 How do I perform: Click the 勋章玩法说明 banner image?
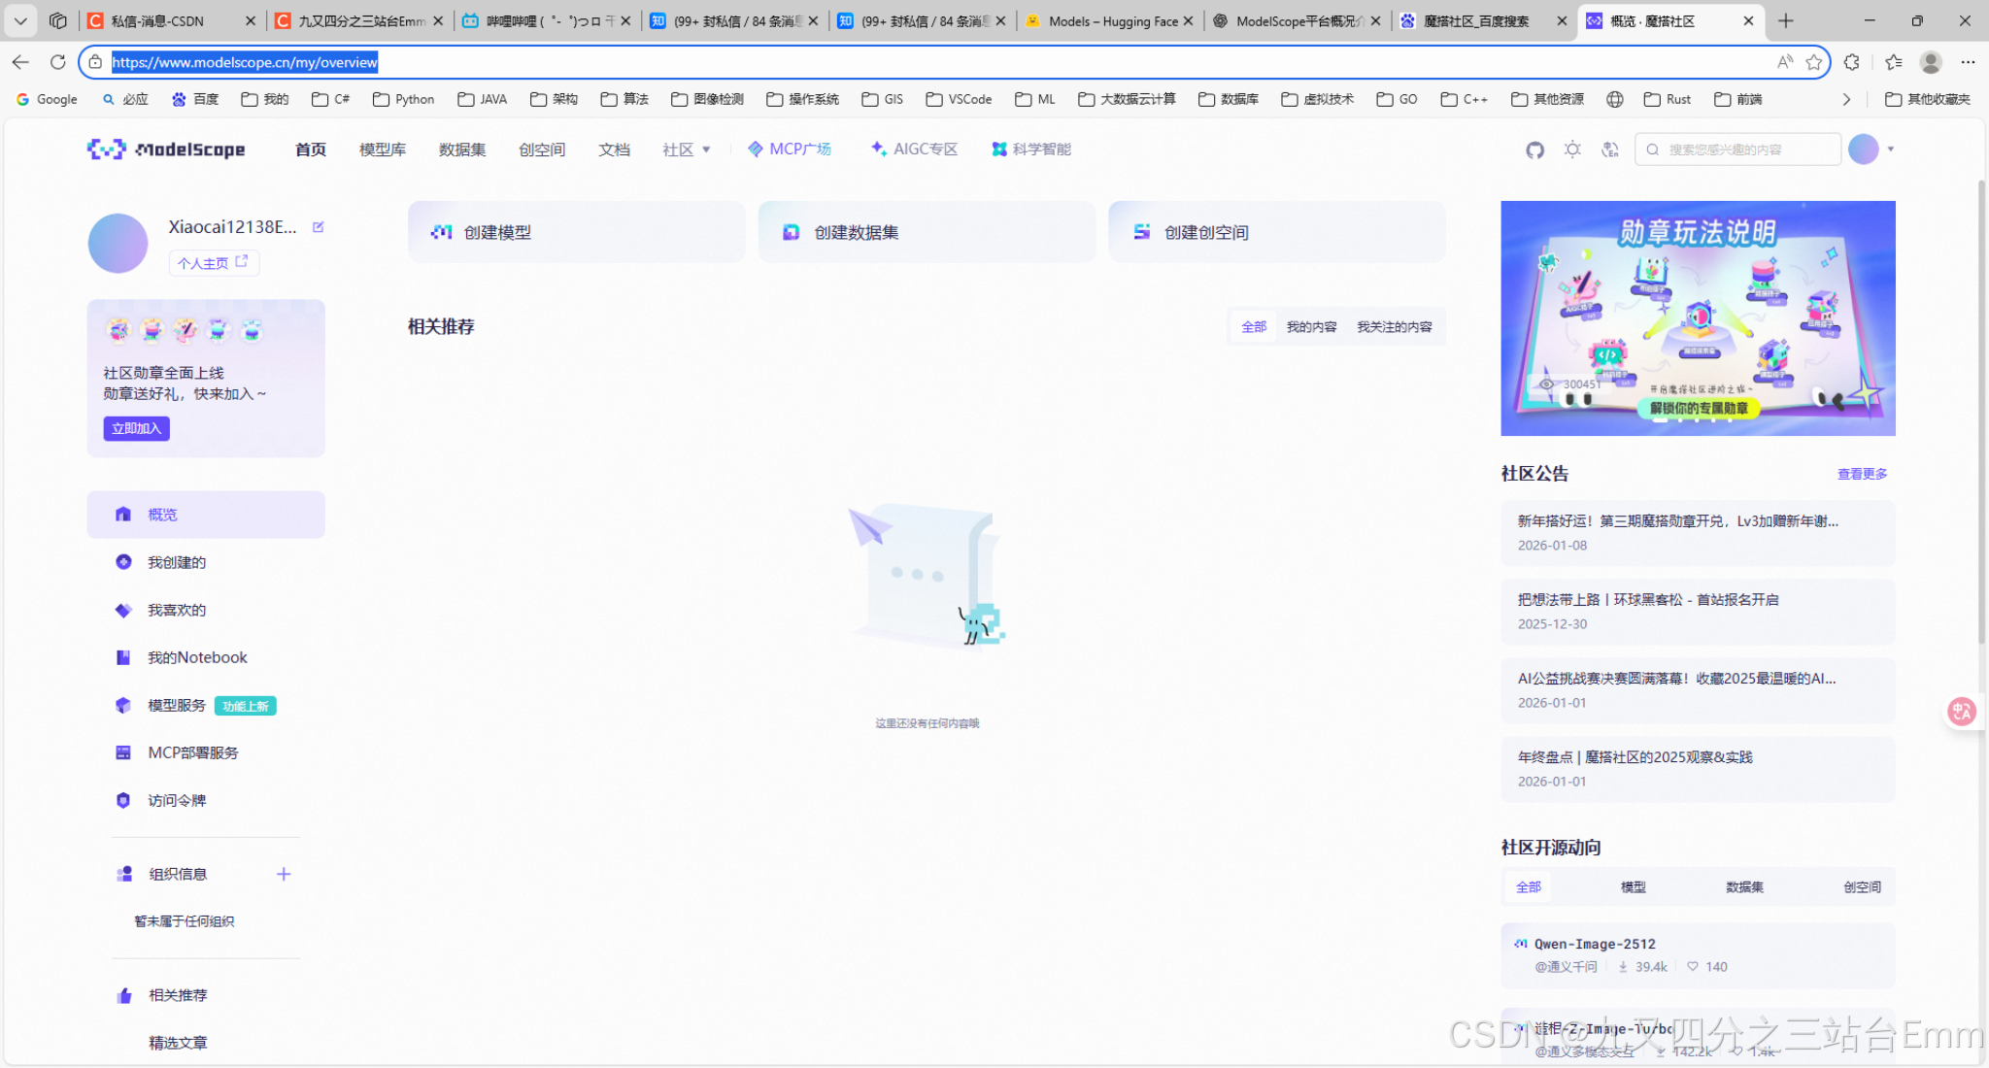click(1697, 317)
